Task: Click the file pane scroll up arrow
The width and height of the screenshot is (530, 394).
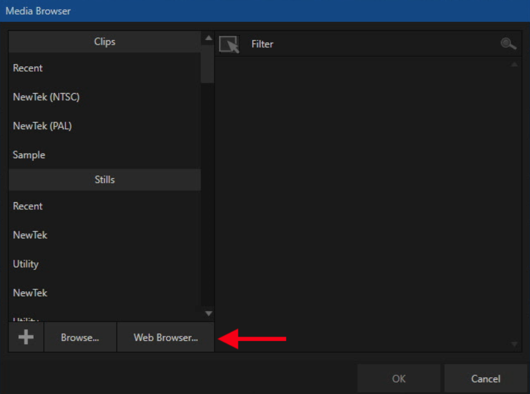Action: (514, 64)
